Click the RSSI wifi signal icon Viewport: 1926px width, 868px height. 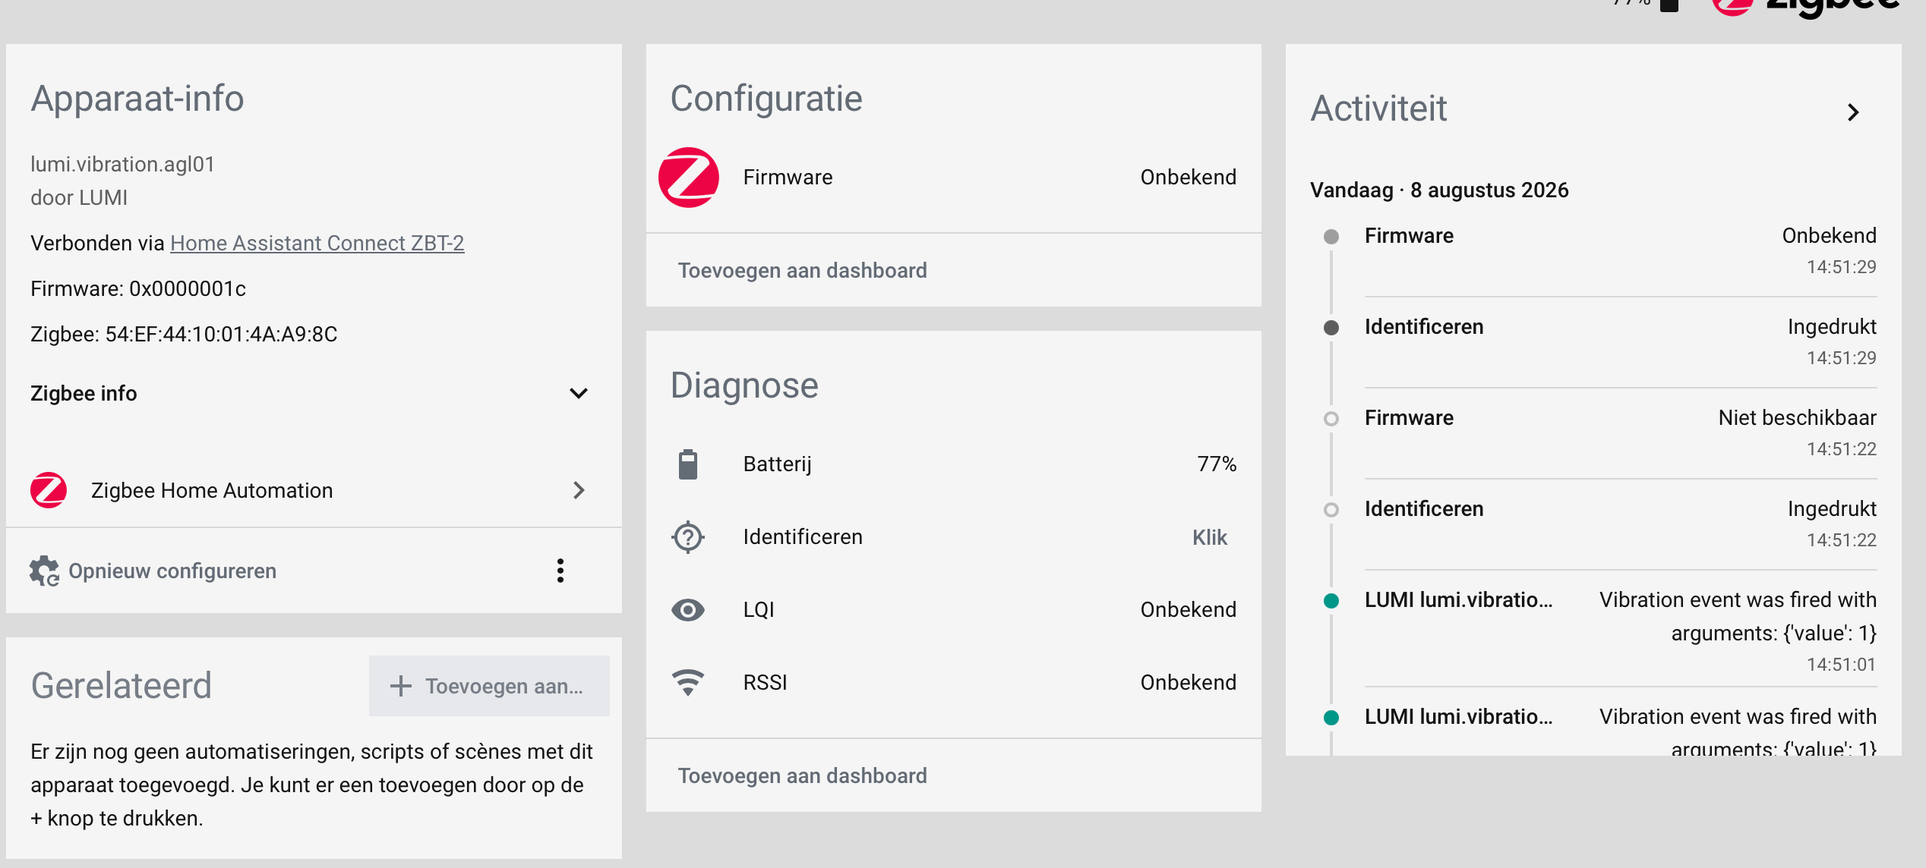click(688, 683)
